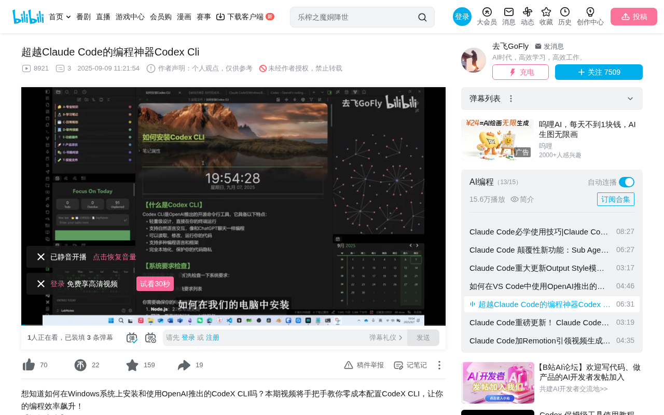Open 番剧 in top navigation

coord(84,17)
